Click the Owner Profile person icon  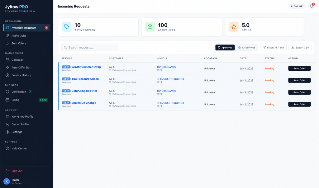(7, 124)
